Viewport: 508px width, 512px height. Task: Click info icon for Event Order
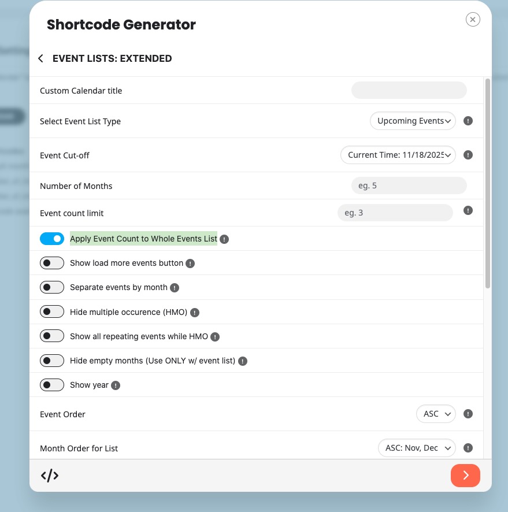[x=468, y=414]
